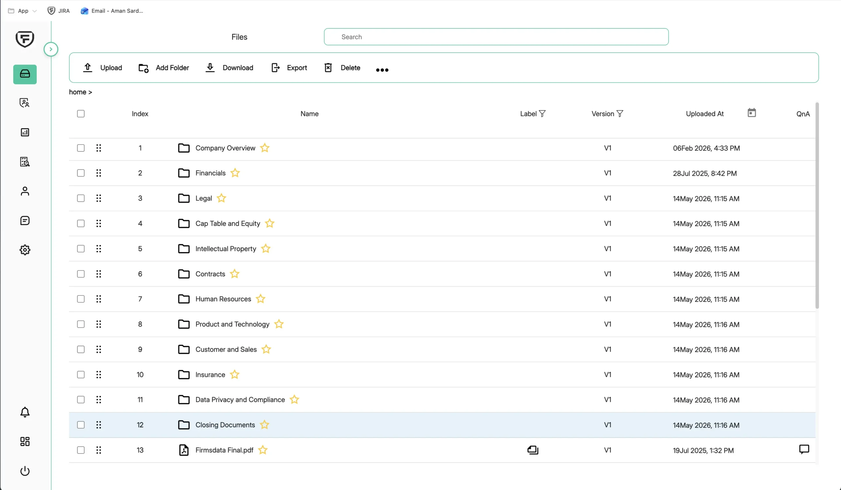
Task: Click the Firmsdata shield logo in sidebar
Action: pyautogui.click(x=25, y=39)
